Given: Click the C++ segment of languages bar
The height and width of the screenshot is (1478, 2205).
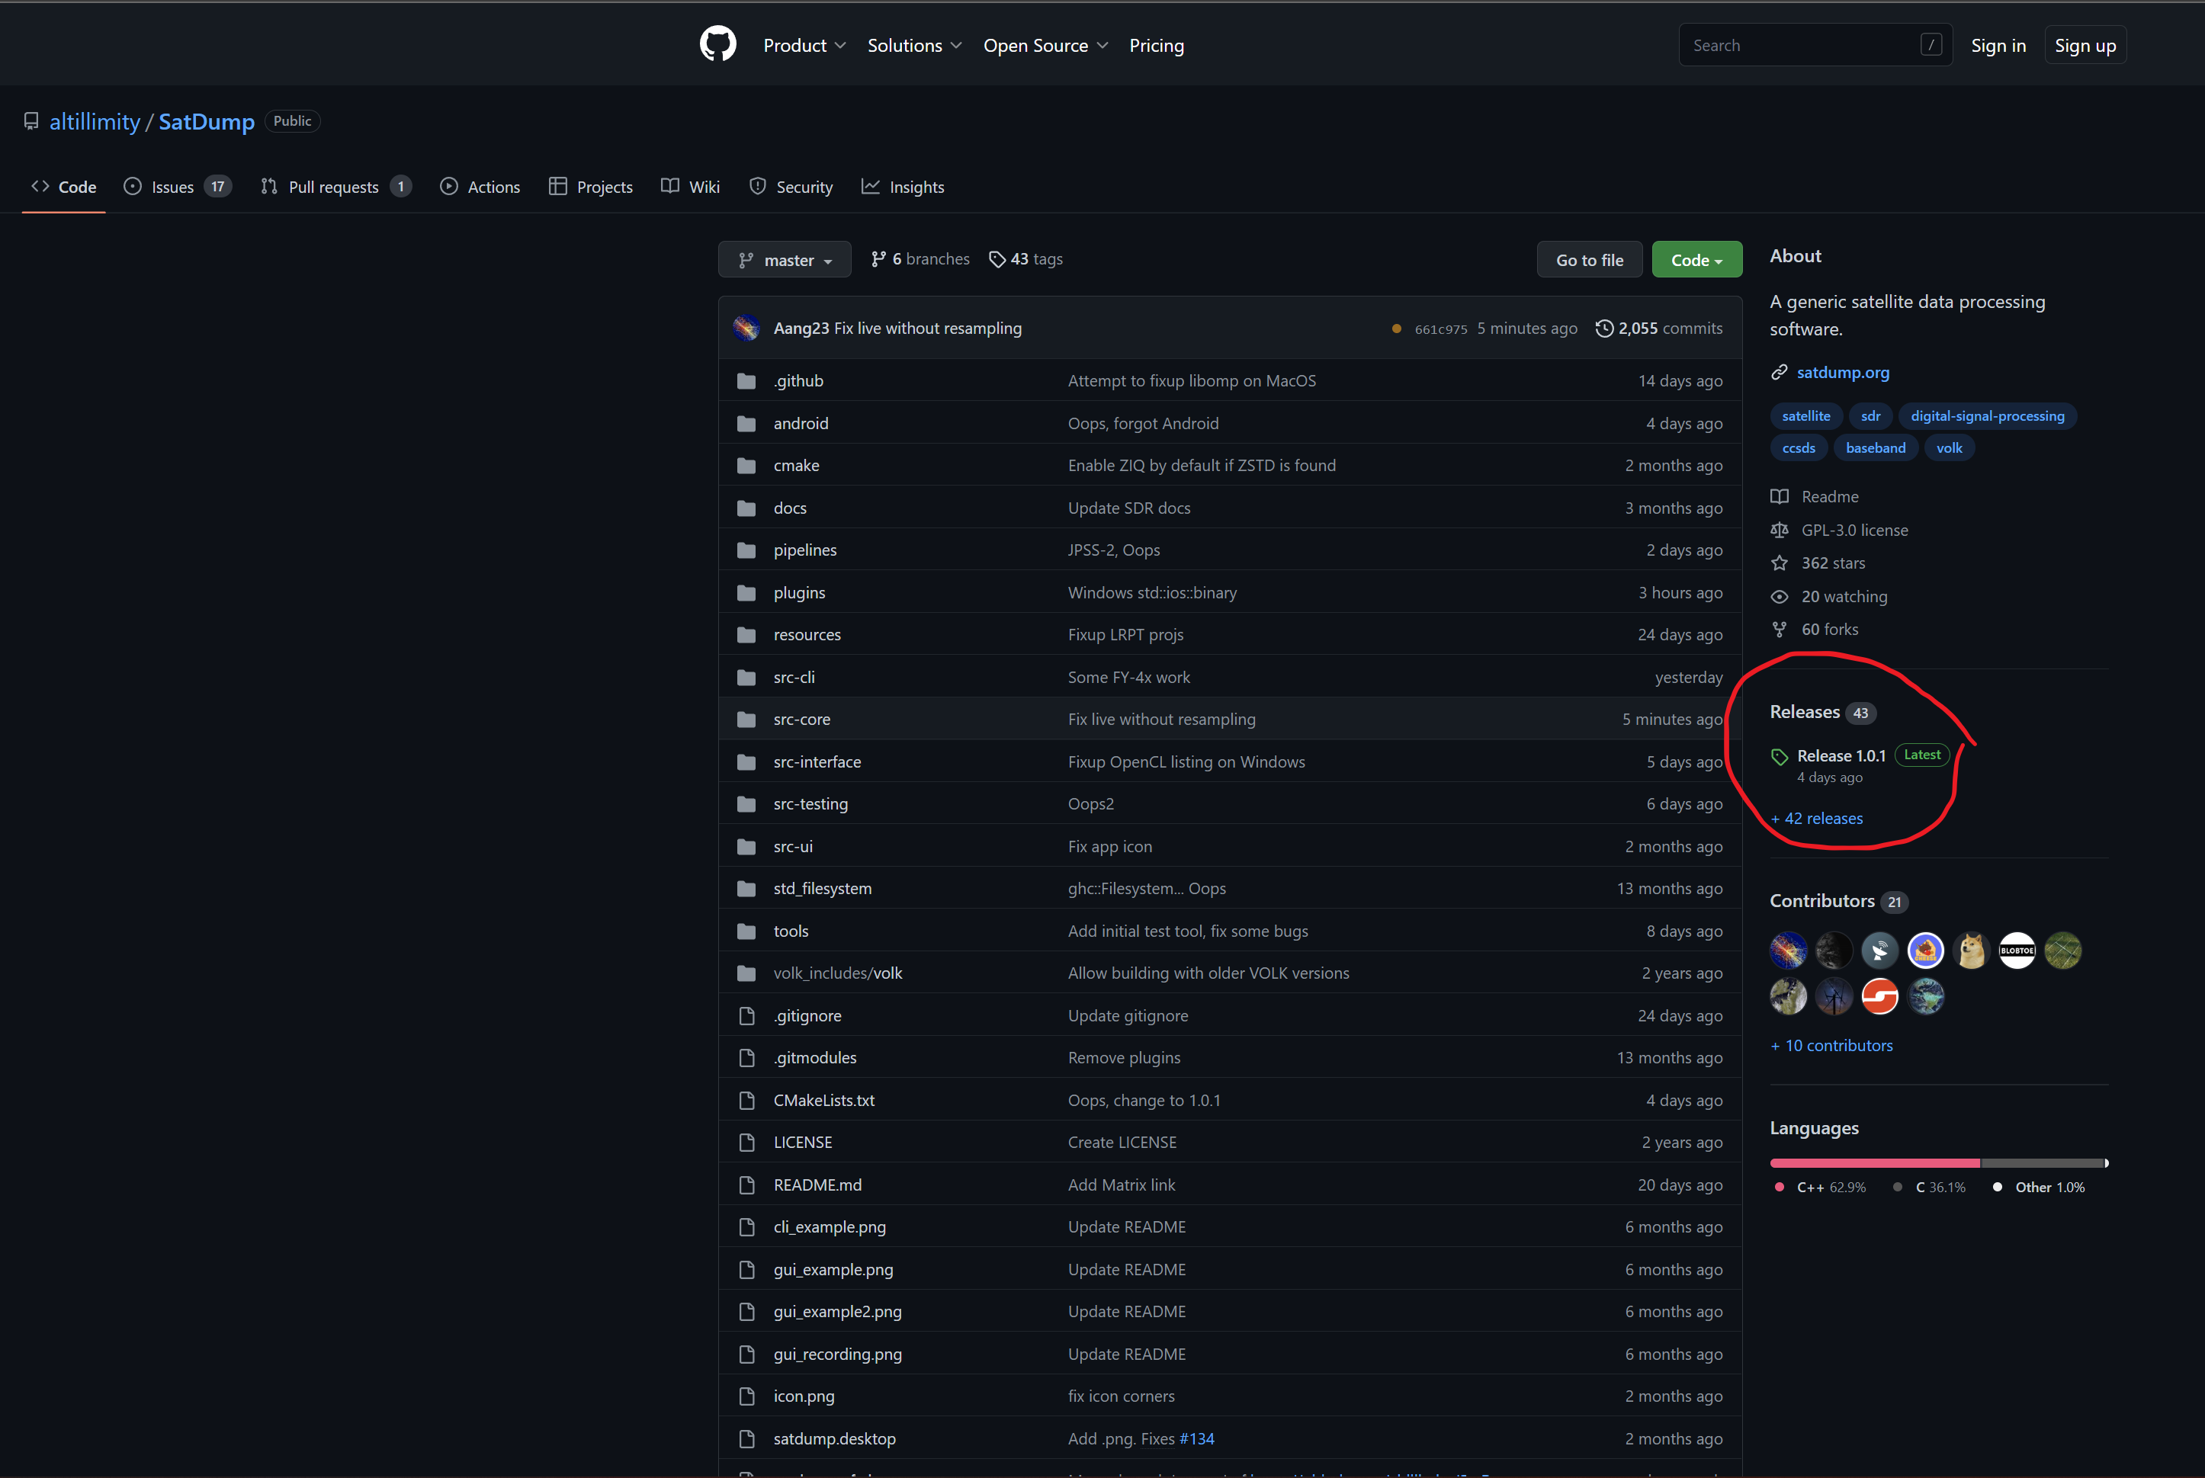Looking at the screenshot, I should pyautogui.click(x=1874, y=1163).
